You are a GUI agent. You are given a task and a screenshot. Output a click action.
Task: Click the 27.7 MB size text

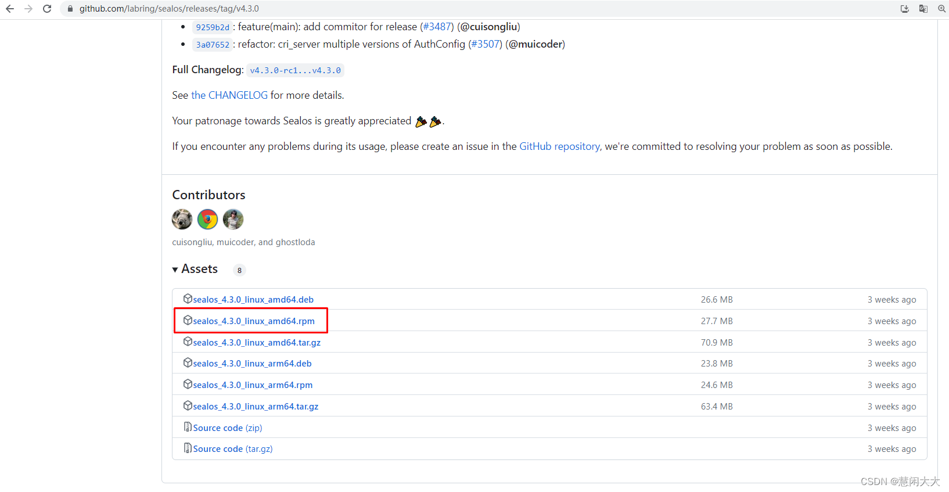(x=717, y=321)
